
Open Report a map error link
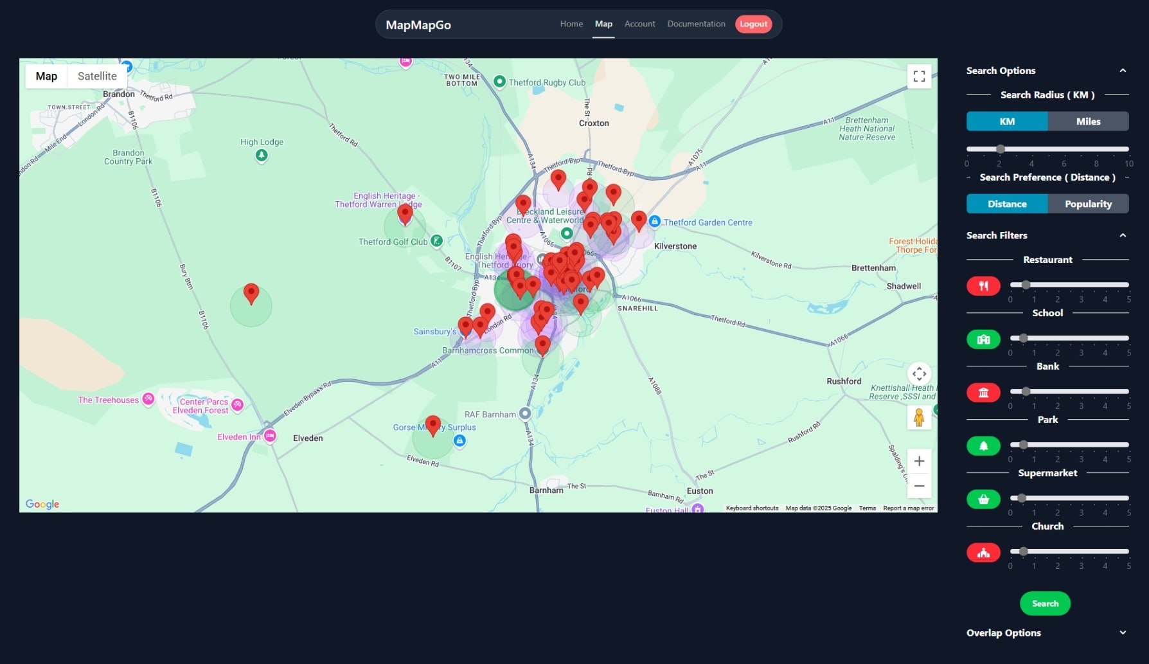pos(908,508)
